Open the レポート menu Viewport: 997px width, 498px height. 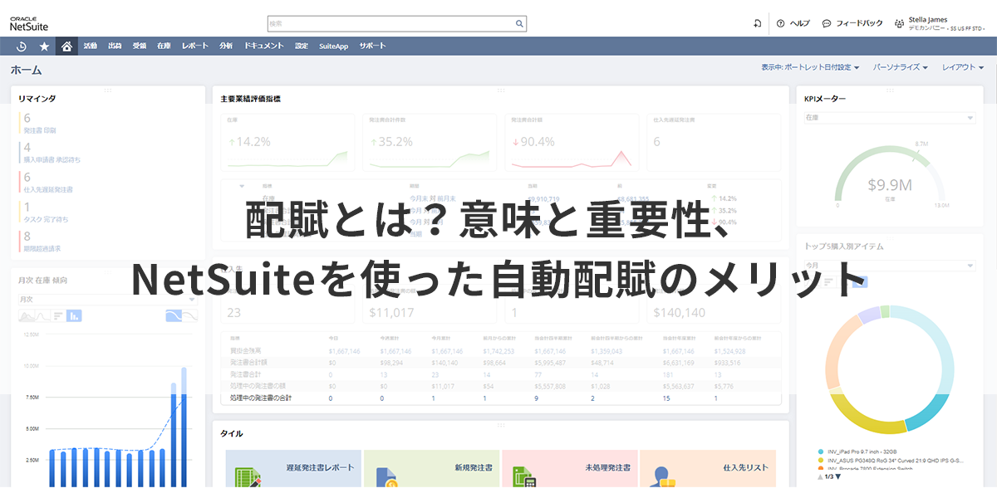(x=194, y=46)
